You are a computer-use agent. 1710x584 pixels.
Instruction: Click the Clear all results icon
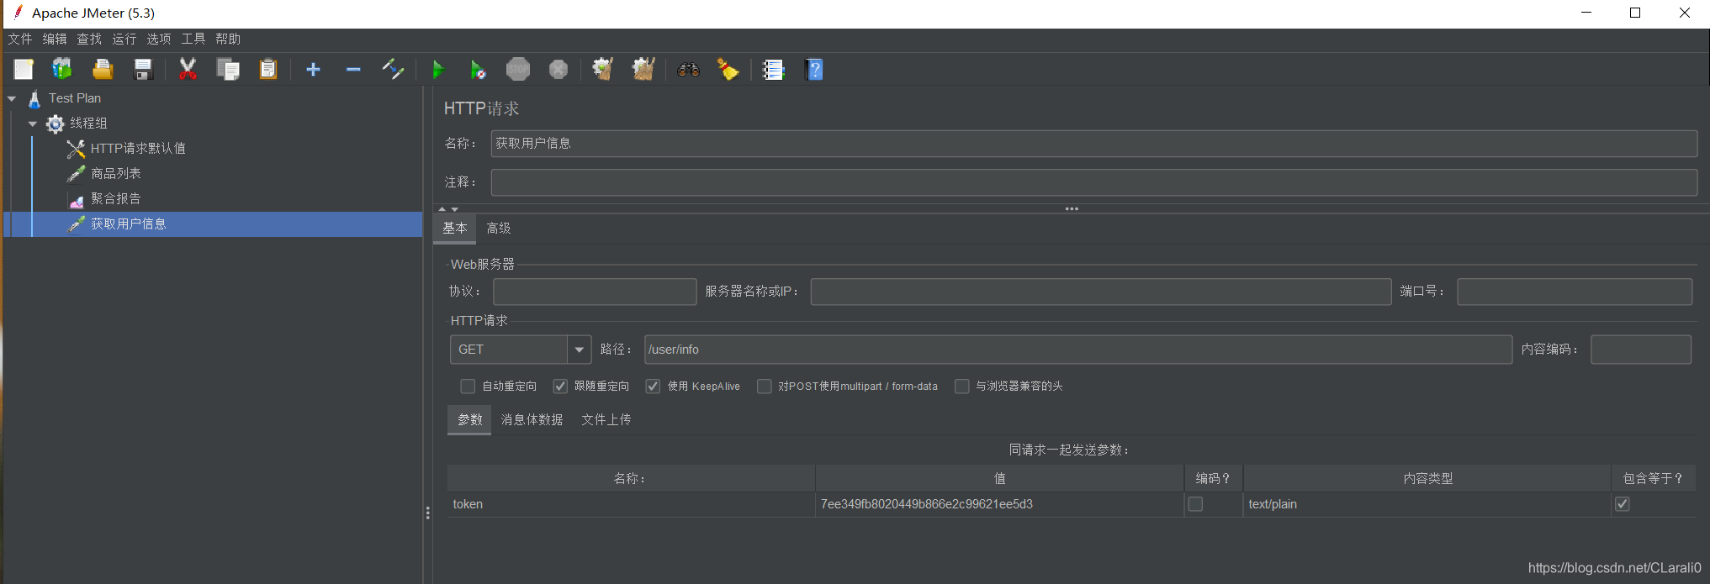643,70
